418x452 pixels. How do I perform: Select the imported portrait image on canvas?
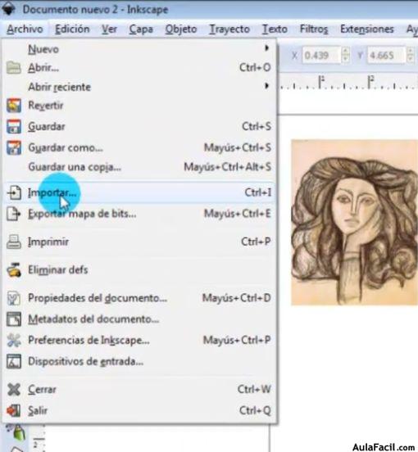(354, 222)
